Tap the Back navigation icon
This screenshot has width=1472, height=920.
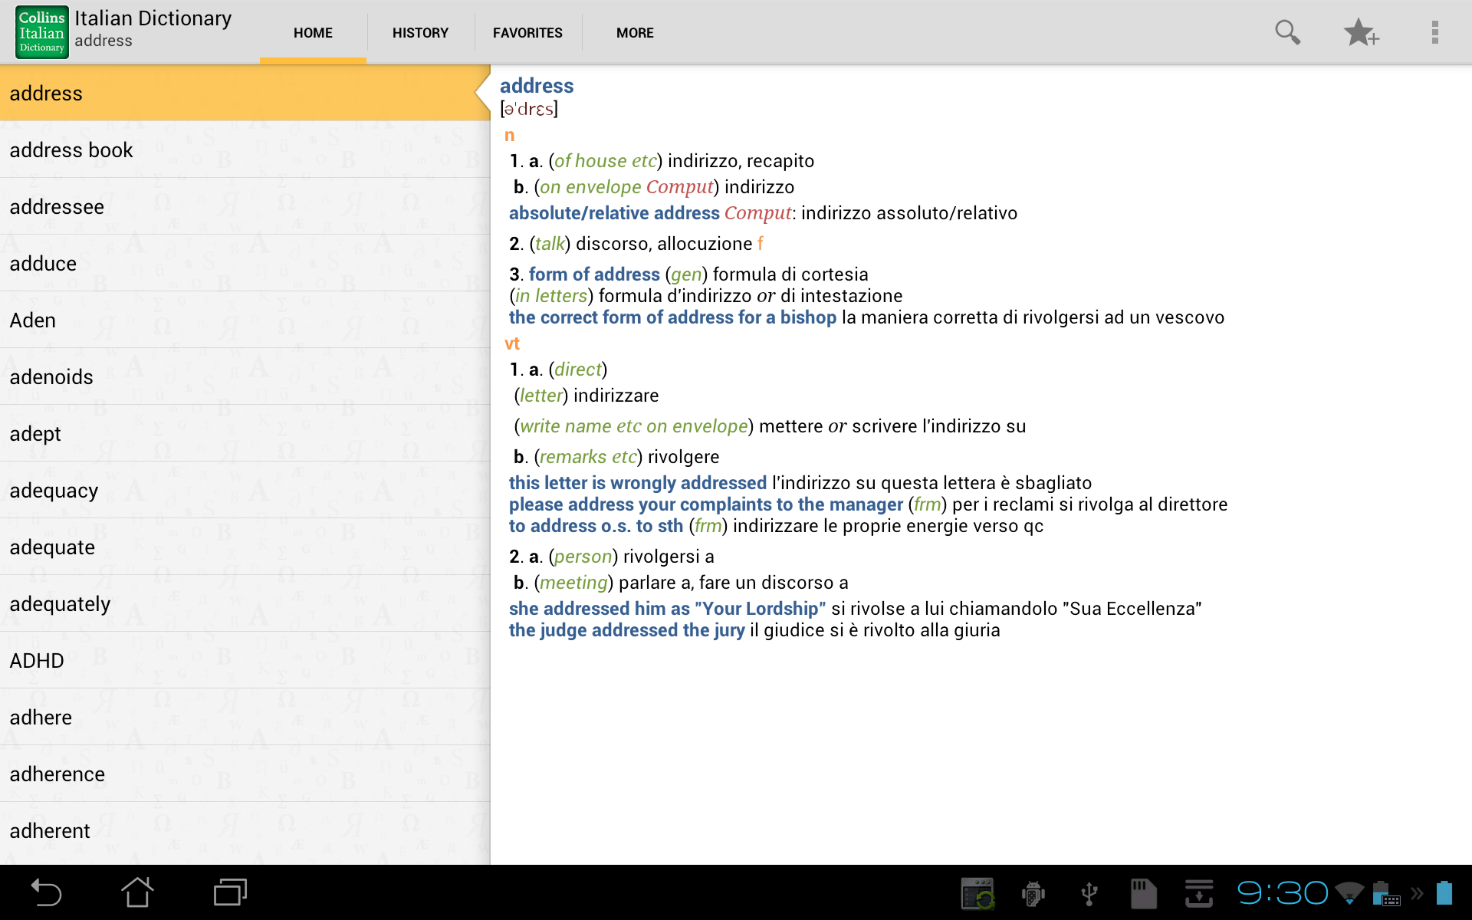pyautogui.click(x=48, y=892)
